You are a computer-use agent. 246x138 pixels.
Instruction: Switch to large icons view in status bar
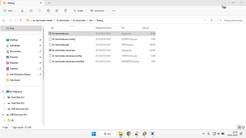(243, 127)
